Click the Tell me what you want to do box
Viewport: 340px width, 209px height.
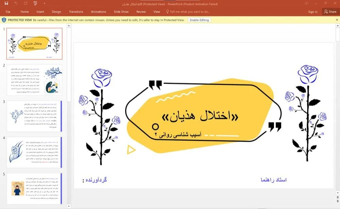point(189,12)
